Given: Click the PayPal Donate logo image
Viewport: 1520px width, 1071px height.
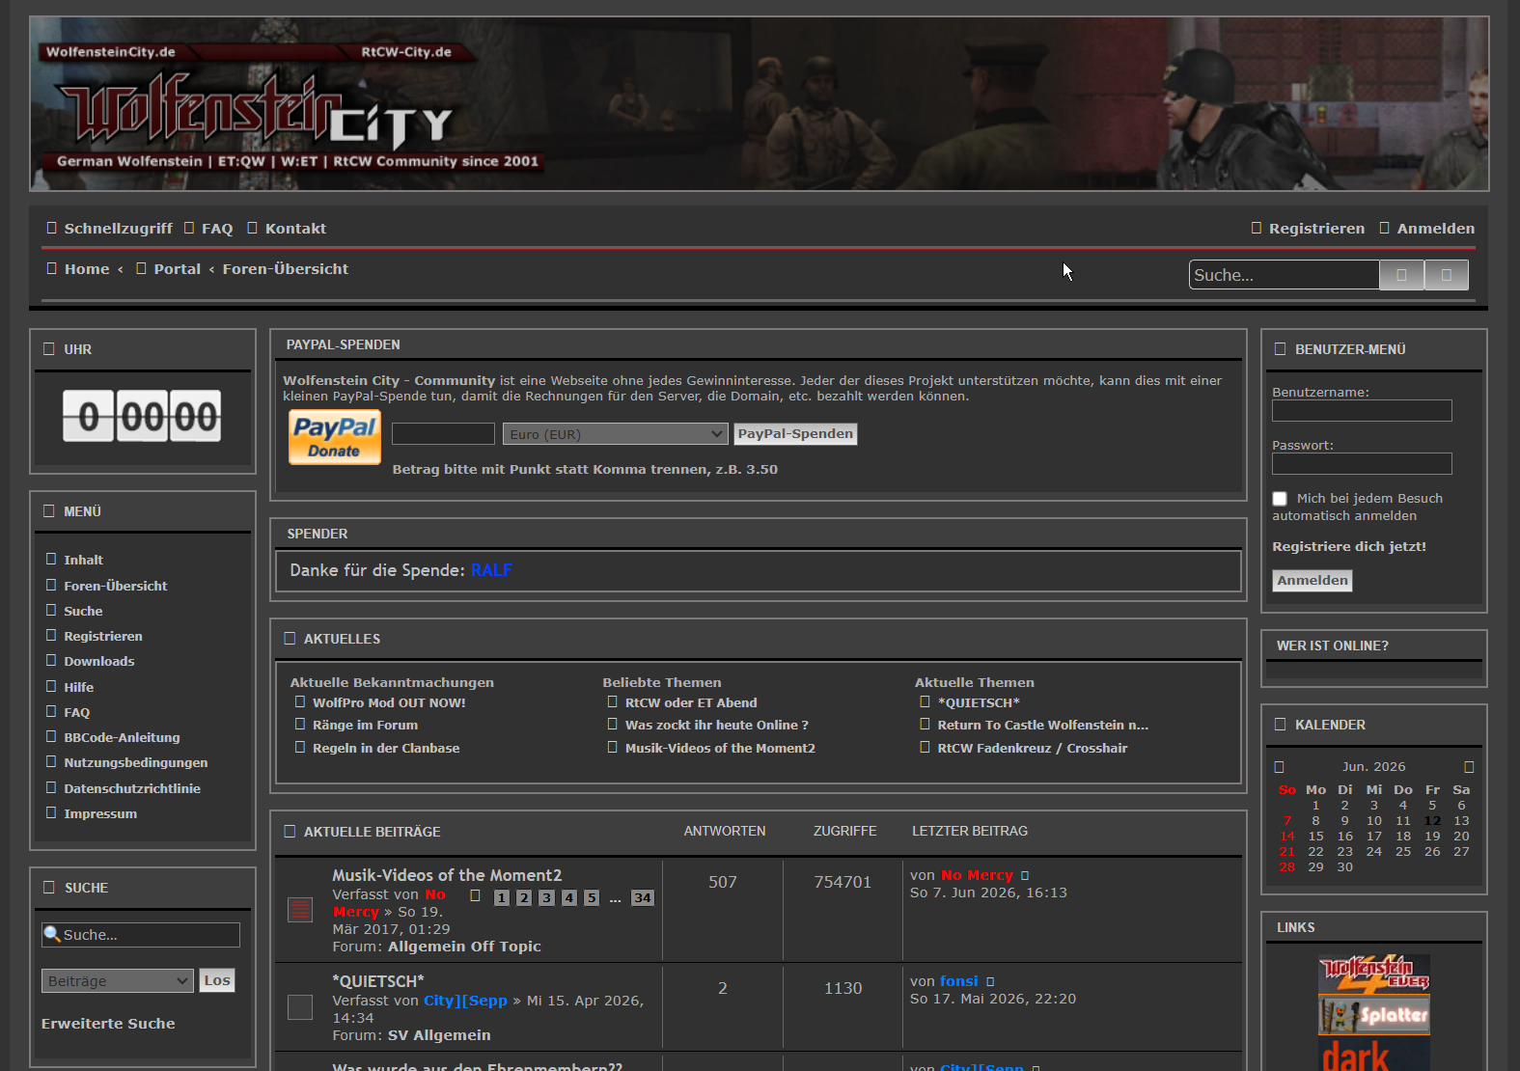Looking at the screenshot, I should tap(335, 437).
